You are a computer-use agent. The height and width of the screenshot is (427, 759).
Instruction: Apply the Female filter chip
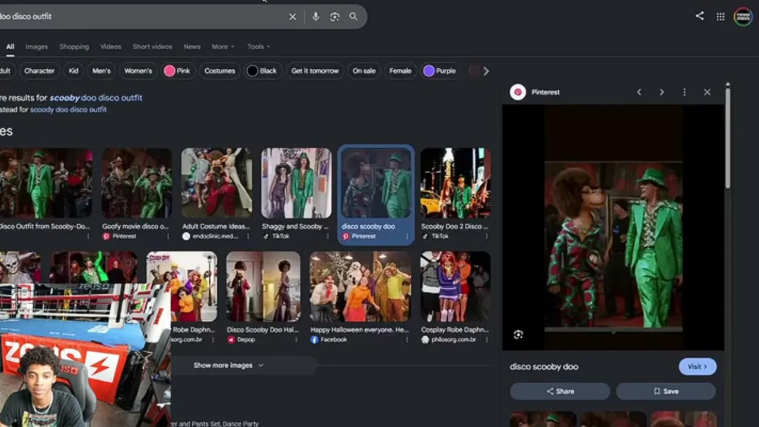click(x=400, y=71)
